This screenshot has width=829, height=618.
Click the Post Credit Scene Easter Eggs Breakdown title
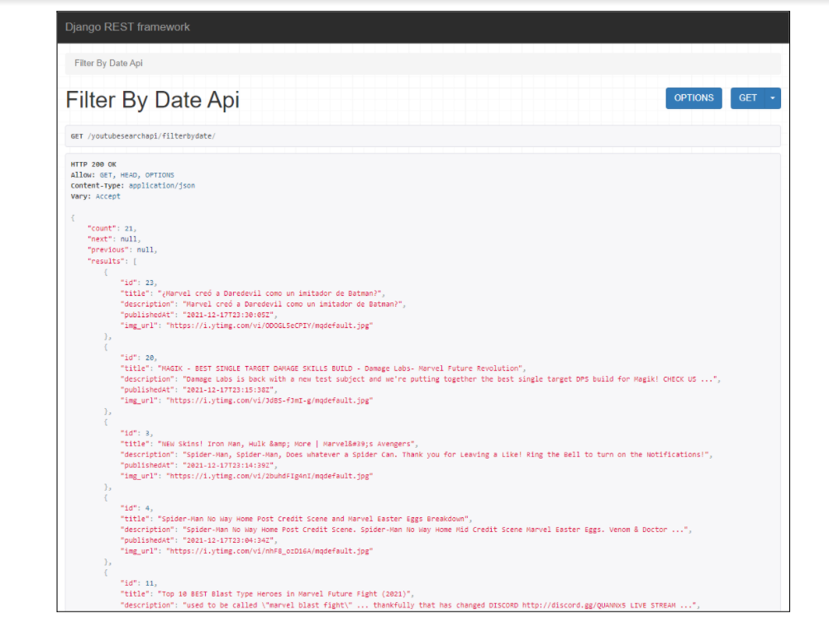[296, 519]
